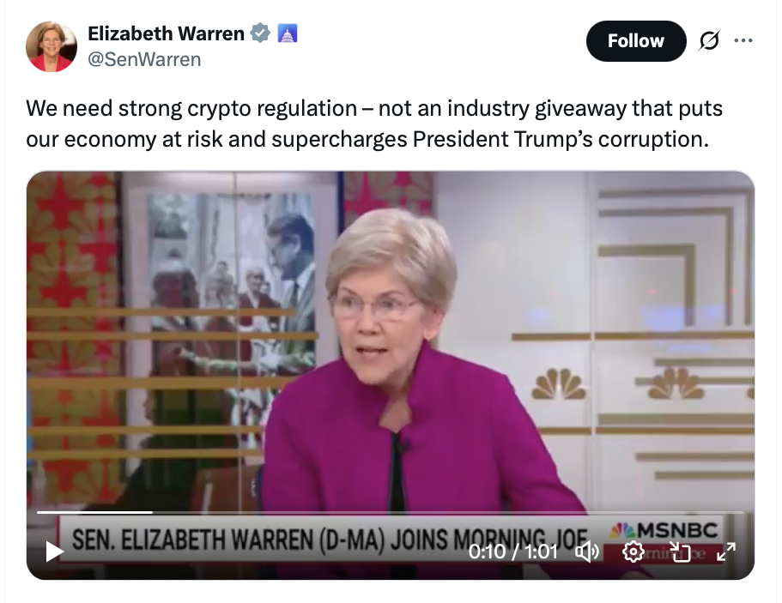This screenshot has width=782, height=603.
Task: Expand the video to fullscreen
Action: (725, 552)
